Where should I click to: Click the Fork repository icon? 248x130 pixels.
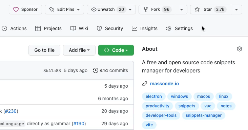pyautogui.click(x=145, y=9)
